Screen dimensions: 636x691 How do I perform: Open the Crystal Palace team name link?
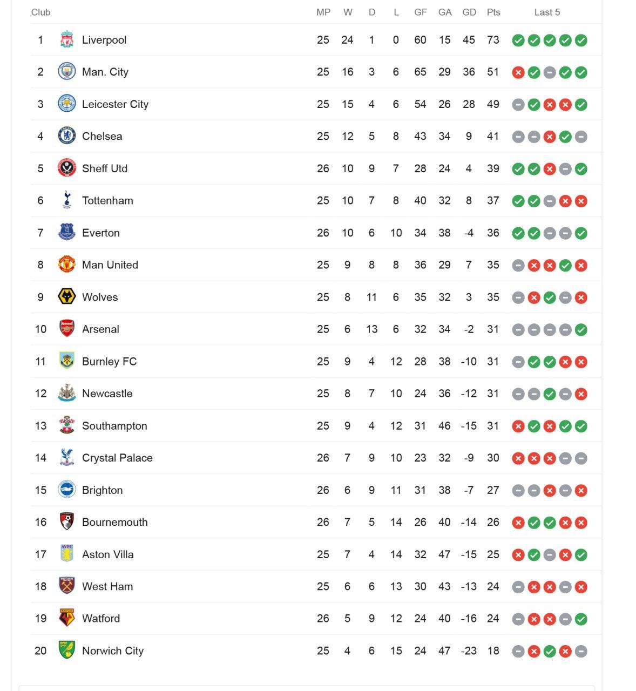[117, 458]
